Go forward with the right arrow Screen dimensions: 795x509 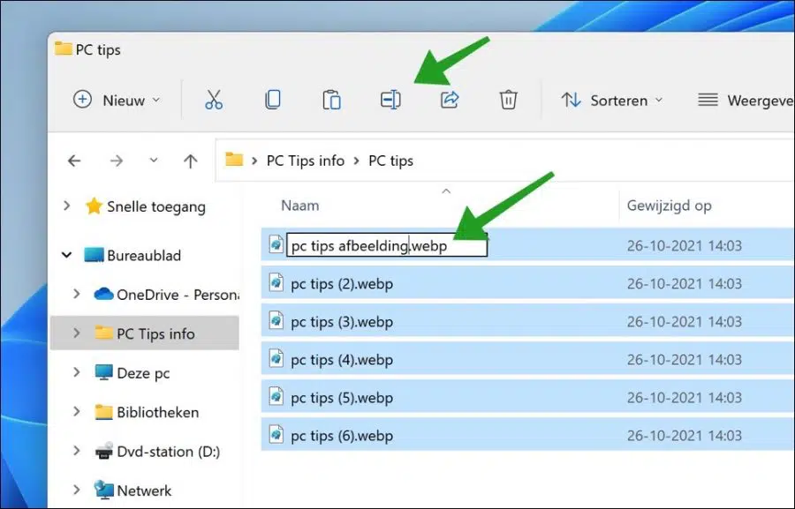(x=117, y=161)
